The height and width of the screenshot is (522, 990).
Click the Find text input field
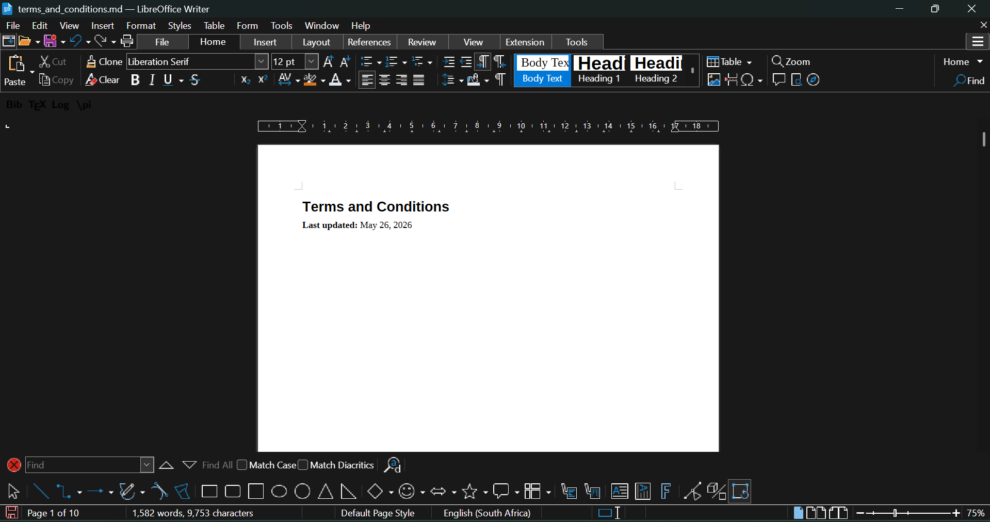pos(83,465)
